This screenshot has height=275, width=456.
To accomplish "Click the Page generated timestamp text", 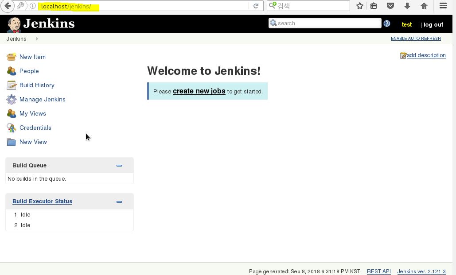I will coord(304,271).
